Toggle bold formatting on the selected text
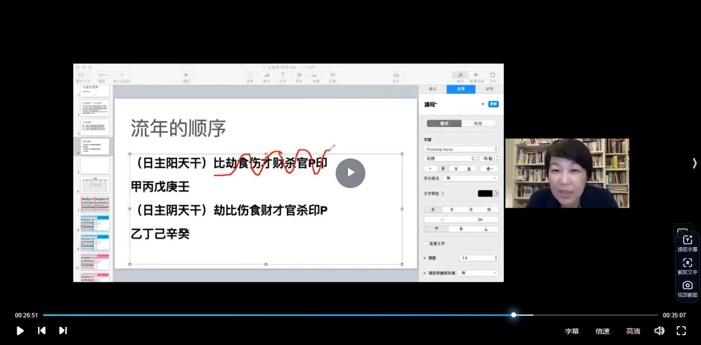Viewport: 701px width, 345px height. tap(442, 168)
